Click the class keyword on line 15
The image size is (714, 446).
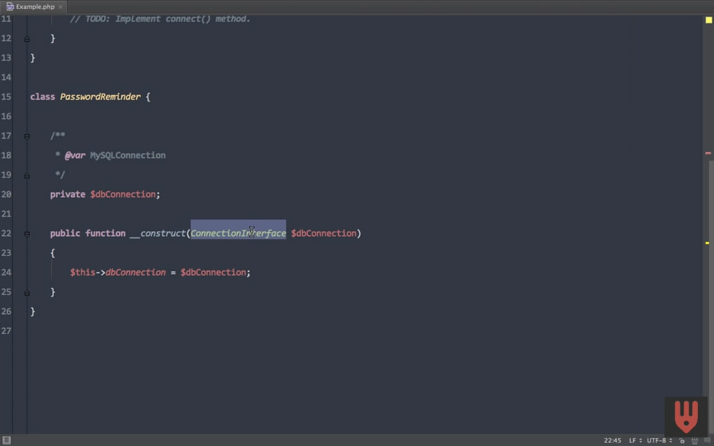[42, 97]
